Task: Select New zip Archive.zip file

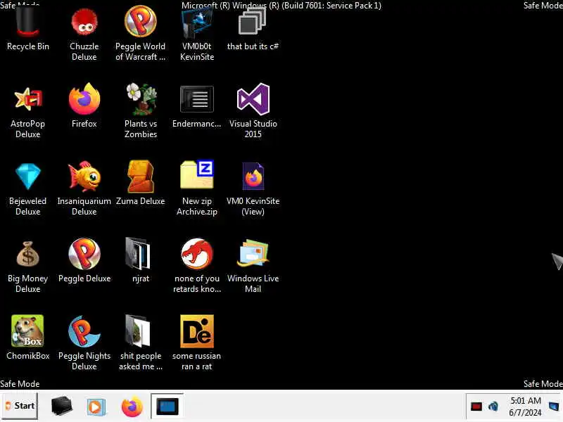Action: pos(197,188)
